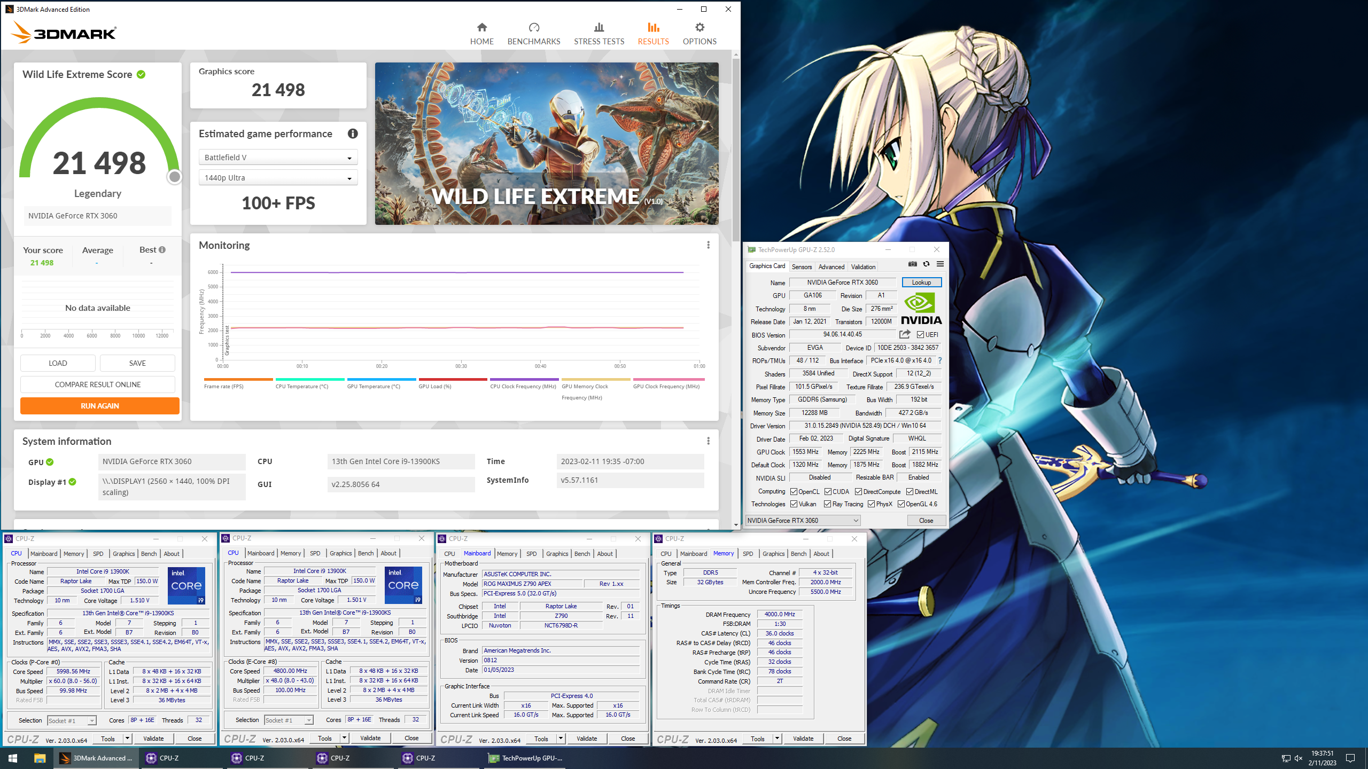Click the taskbar volume muted icon
1368x769 pixels.
pos(1299,758)
